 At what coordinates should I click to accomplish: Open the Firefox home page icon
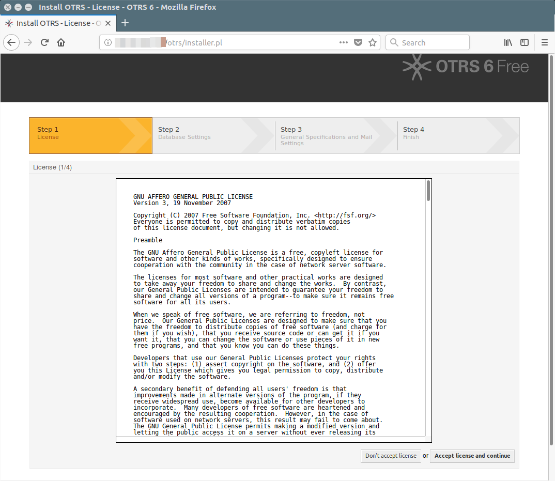[61, 43]
